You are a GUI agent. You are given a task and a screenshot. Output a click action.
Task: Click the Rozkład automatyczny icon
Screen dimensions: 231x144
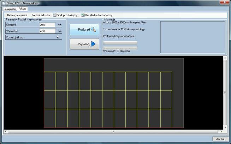(x=83, y=15)
